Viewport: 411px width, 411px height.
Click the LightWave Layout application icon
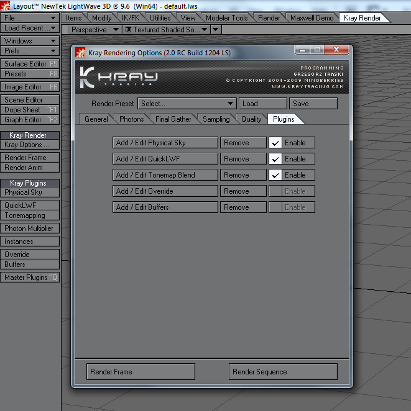coord(6,6)
